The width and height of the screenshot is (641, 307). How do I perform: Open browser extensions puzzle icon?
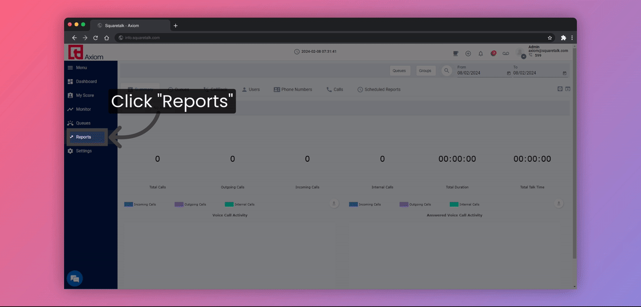tap(563, 38)
